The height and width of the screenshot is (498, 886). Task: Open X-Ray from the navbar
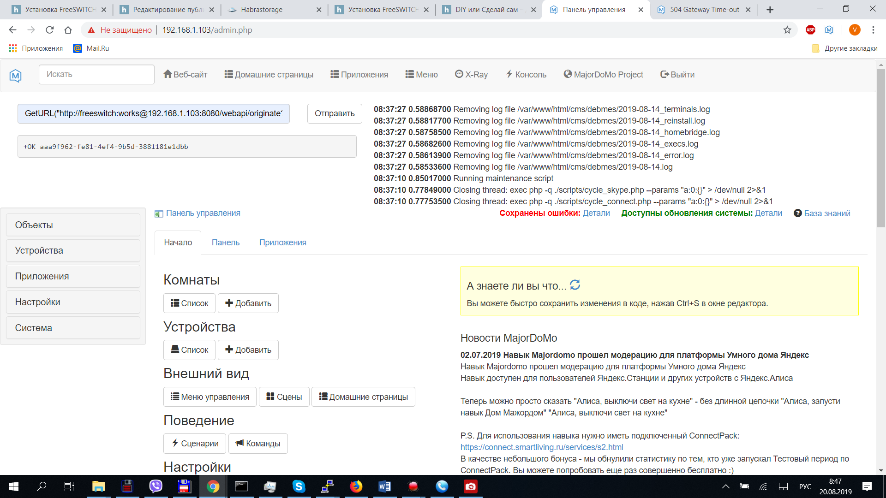[x=471, y=75]
